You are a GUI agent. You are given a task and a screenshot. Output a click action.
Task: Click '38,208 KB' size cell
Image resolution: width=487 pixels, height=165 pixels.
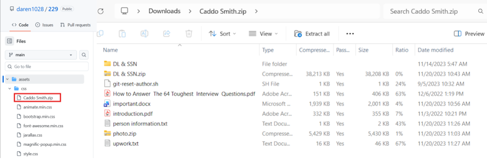(x=376, y=74)
